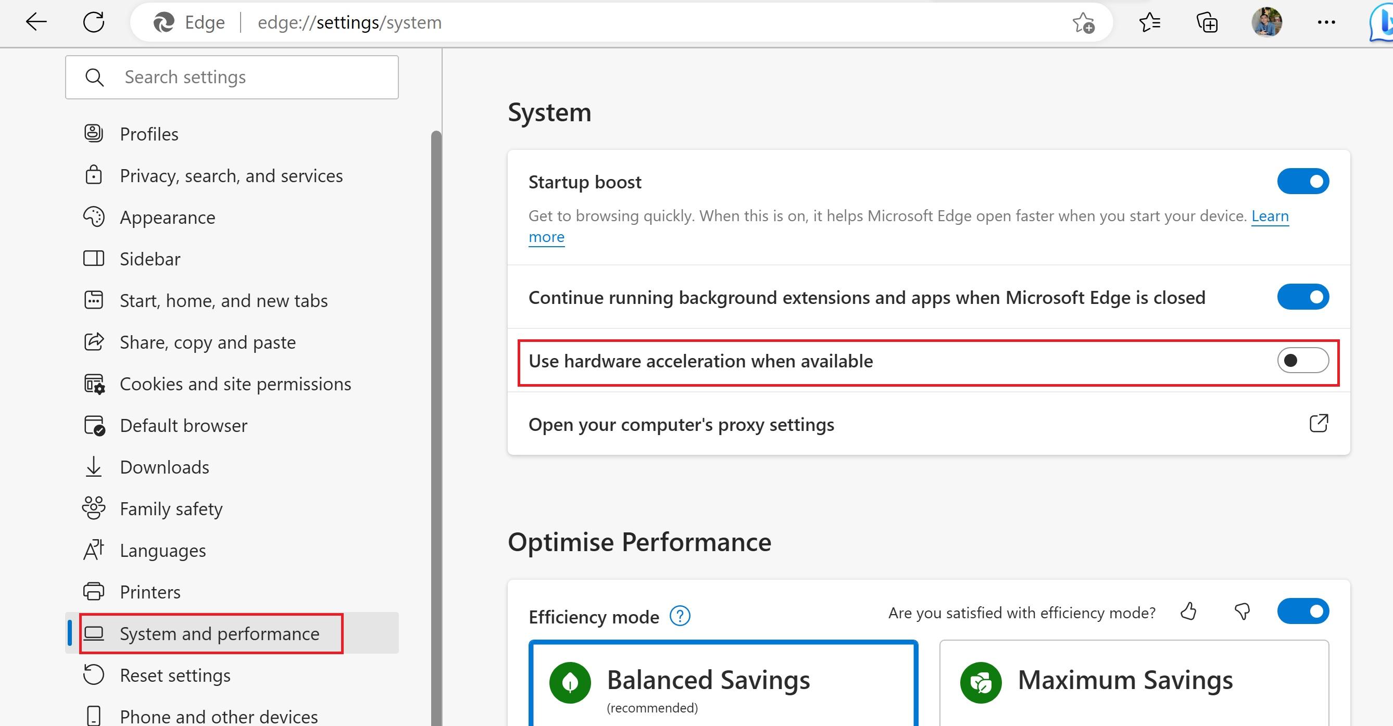Open the Favorites list icon
This screenshot has height=726, width=1393.
pyautogui.click(x=1149, y=22)
